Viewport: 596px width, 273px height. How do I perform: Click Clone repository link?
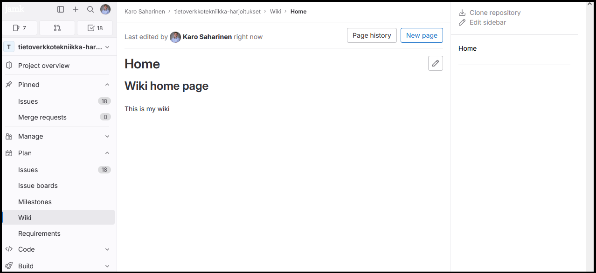(495, 13)
